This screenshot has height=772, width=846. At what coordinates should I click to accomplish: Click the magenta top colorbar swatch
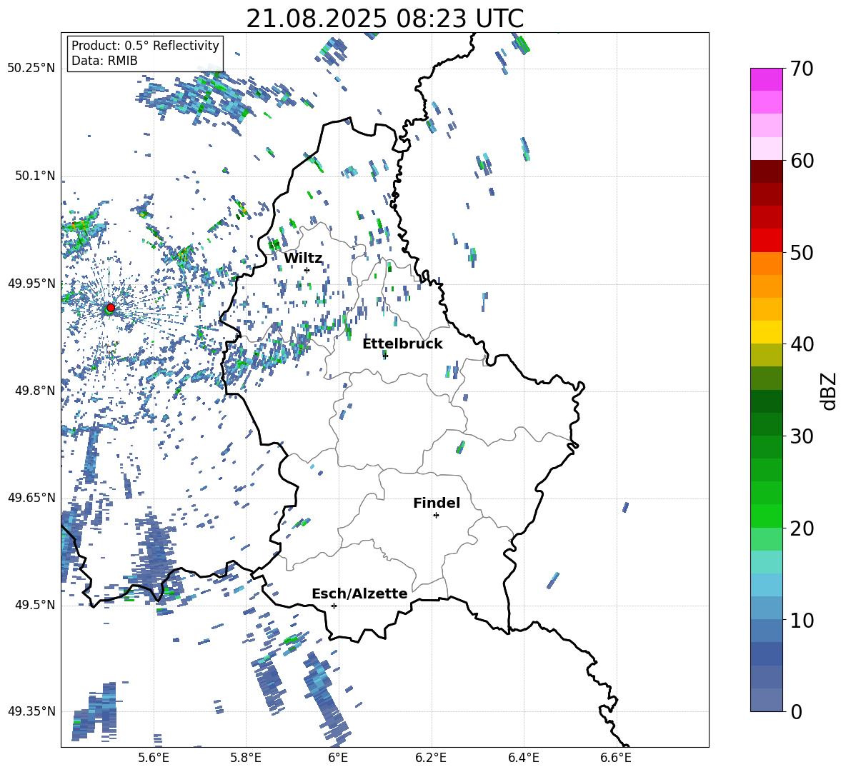coord(766,79)
